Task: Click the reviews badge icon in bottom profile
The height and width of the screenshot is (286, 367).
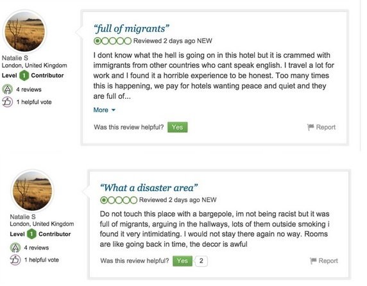Action: pyautogui.click(x=15, y=248)
